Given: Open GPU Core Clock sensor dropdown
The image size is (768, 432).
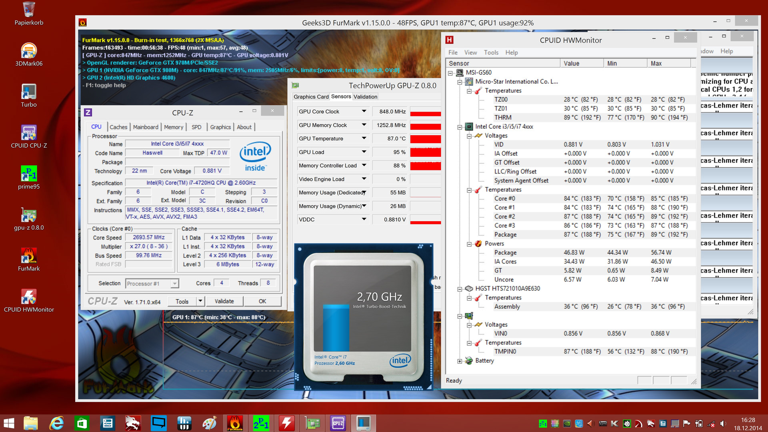Looking at the screenshot, I should pyautogui.click(x=364, y=111).
